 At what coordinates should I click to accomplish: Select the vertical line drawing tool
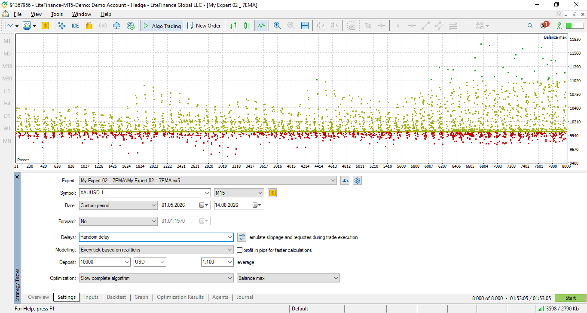(398, 26)
